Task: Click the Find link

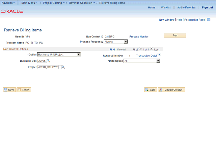Action: pos(112,50)
